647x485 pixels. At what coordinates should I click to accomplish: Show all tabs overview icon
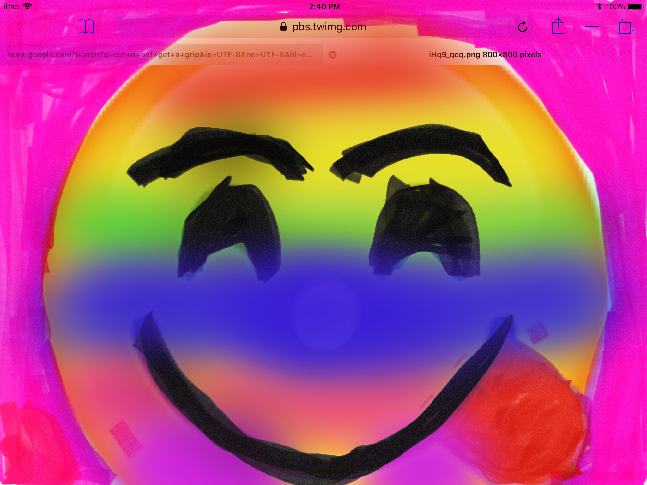(627, 26)
